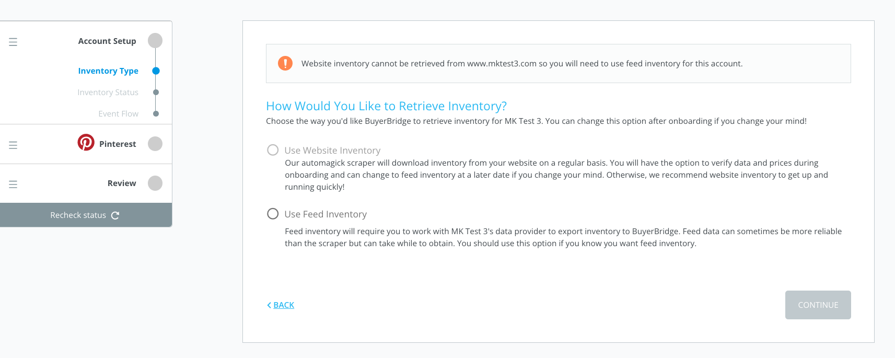Click the hamburger icon beside Pinterest

[x=13, y=145]
